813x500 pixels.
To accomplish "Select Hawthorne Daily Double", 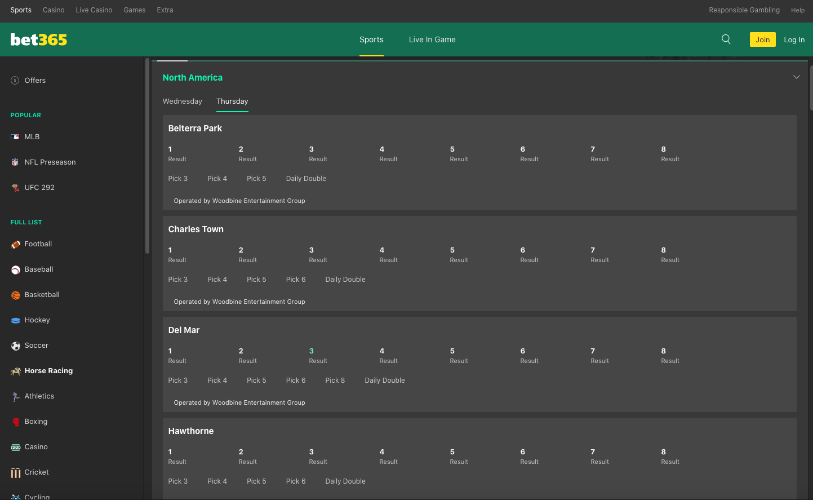I will 345,481.
